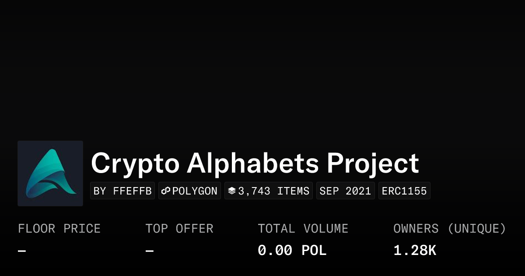525x276 pixels.
Task: Click the 3,743 ITEMS count text
Action: coord(273,191)
